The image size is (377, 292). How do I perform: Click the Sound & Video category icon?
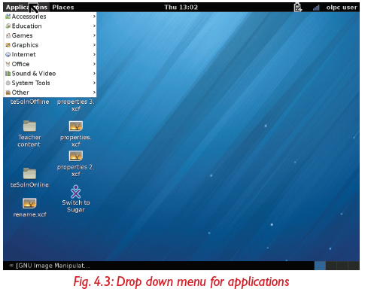coord(8,74)
